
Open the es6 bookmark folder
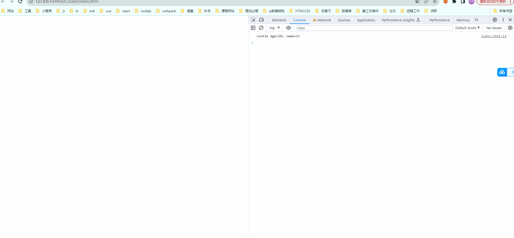[89, 11]
